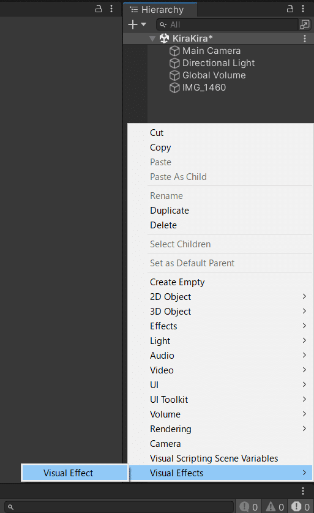314x513 pixels.
Task: Toggle the left panel lock icon
Action: point(98,9)
